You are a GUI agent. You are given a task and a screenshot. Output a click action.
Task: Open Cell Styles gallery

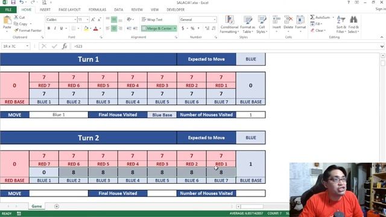click(x=262, y=24)
